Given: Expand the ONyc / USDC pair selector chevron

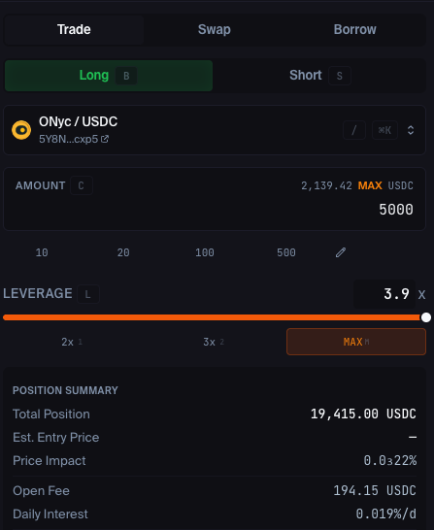Looking at the screenshot, I should 411,130.
